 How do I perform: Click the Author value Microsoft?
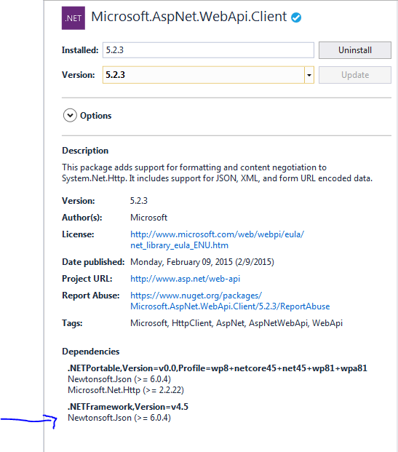pos(148,218)
